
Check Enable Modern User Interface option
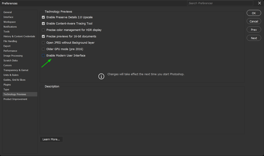(43, 56)
